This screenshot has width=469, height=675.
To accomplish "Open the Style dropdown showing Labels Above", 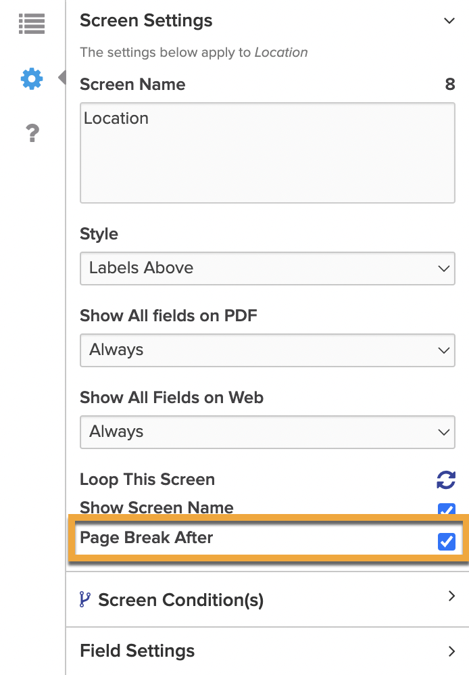I will pos(268,269).
